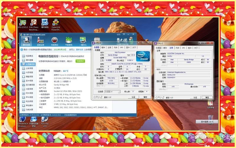Click the Sandy Bridge NB value in Ludashi
236x148 pixels.
point(61,85)
